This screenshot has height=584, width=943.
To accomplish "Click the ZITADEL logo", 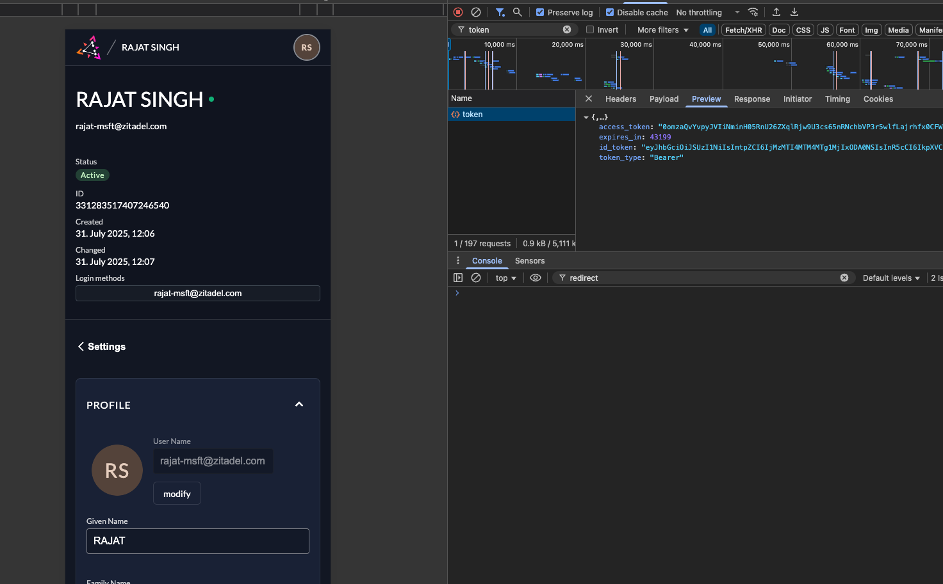I will [89, 47].
